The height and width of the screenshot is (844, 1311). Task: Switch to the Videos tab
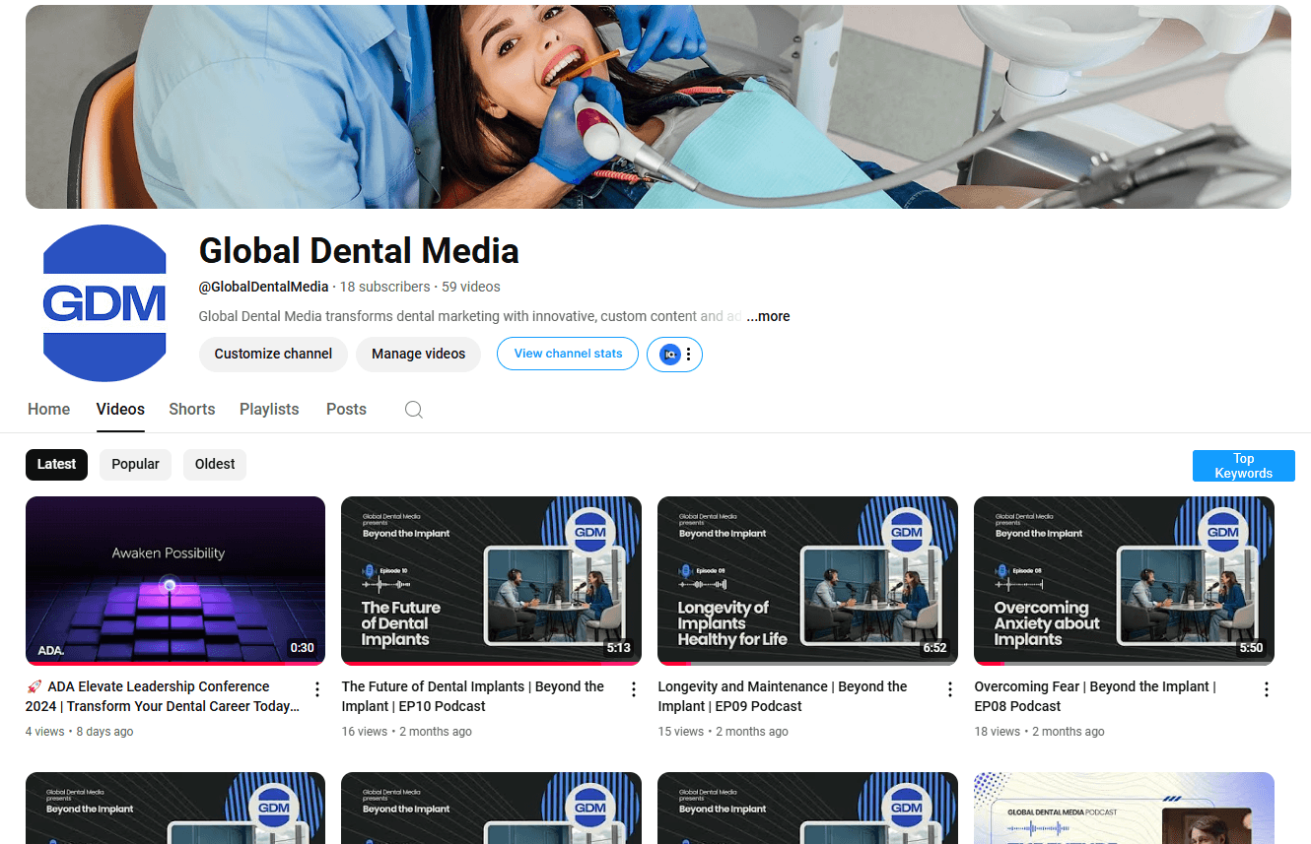point(120,410)
